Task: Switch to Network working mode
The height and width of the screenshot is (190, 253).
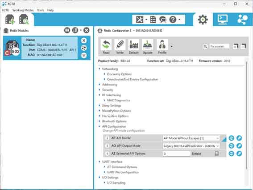Action: pyautogui.click(x=242, y=20)
